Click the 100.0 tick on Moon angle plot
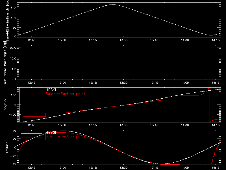Viewport: 226px width, 170px height. click(12, 48)
